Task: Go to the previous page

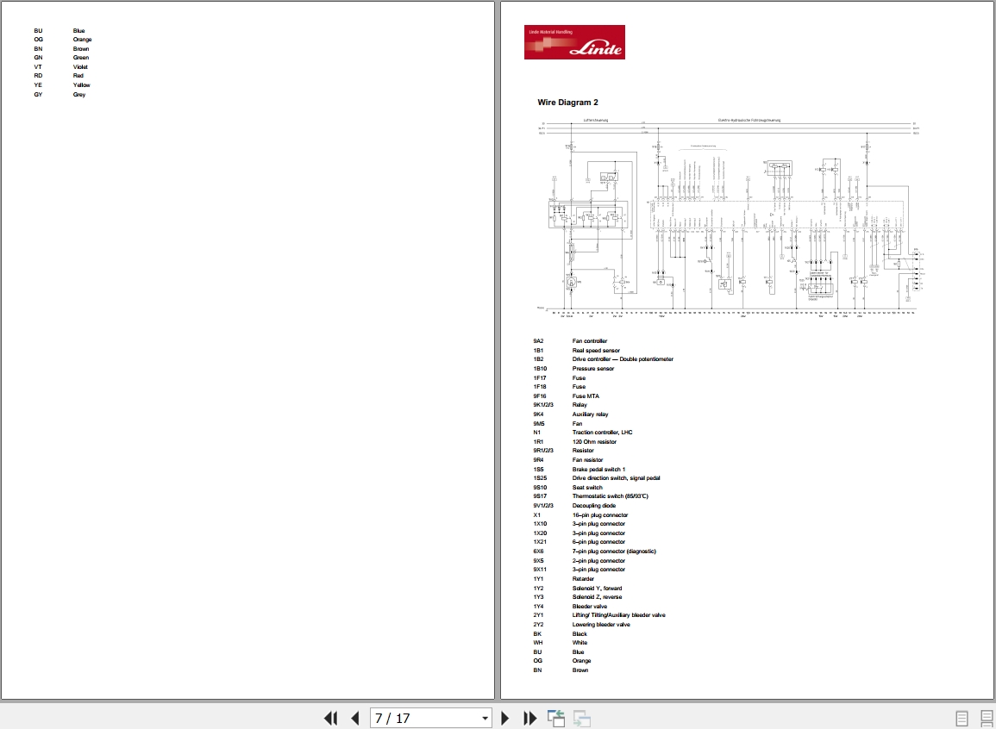Action: coord(355,718)
